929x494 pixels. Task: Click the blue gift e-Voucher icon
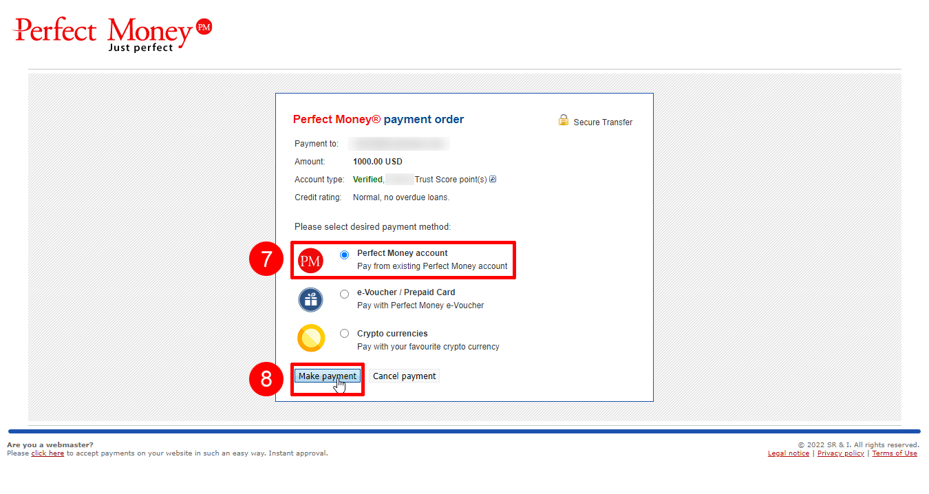[x=310, y=300]
